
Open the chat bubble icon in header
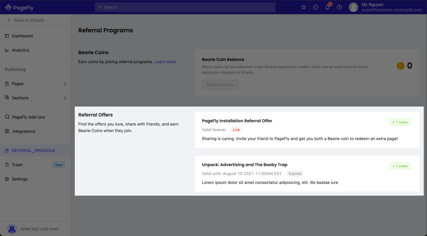(315, 7)
